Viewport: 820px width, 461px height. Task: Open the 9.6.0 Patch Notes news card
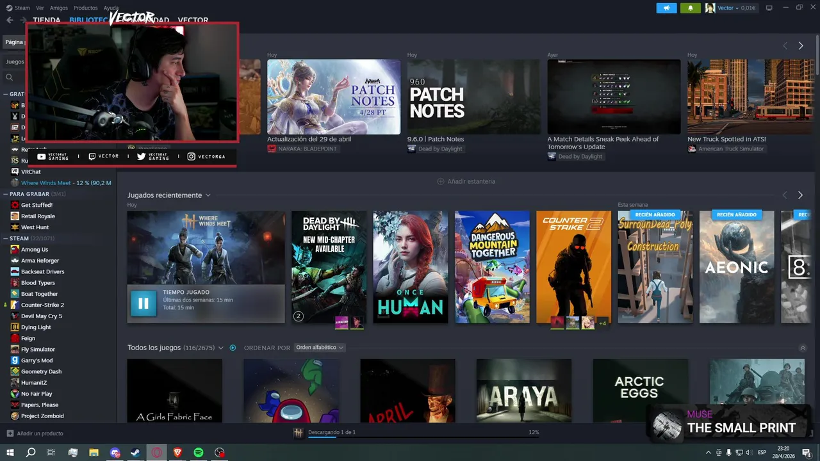coord(473,97)
